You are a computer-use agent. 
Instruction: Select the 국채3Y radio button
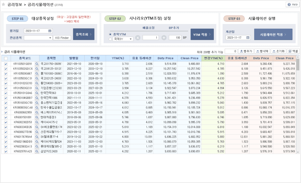[x=110, y=39]
